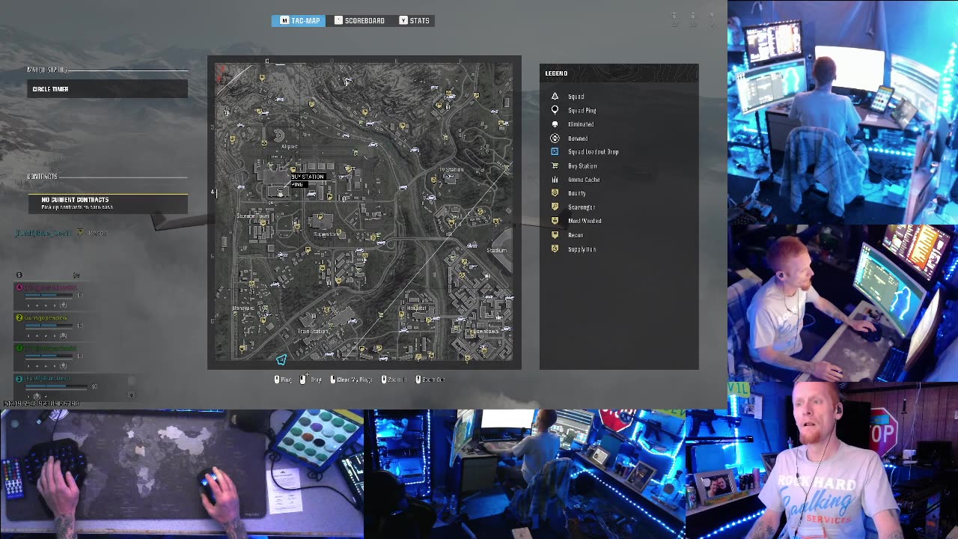Click the Downed legend icon
The width and height of the screenshot is (958, 539).
coord(555,138)
